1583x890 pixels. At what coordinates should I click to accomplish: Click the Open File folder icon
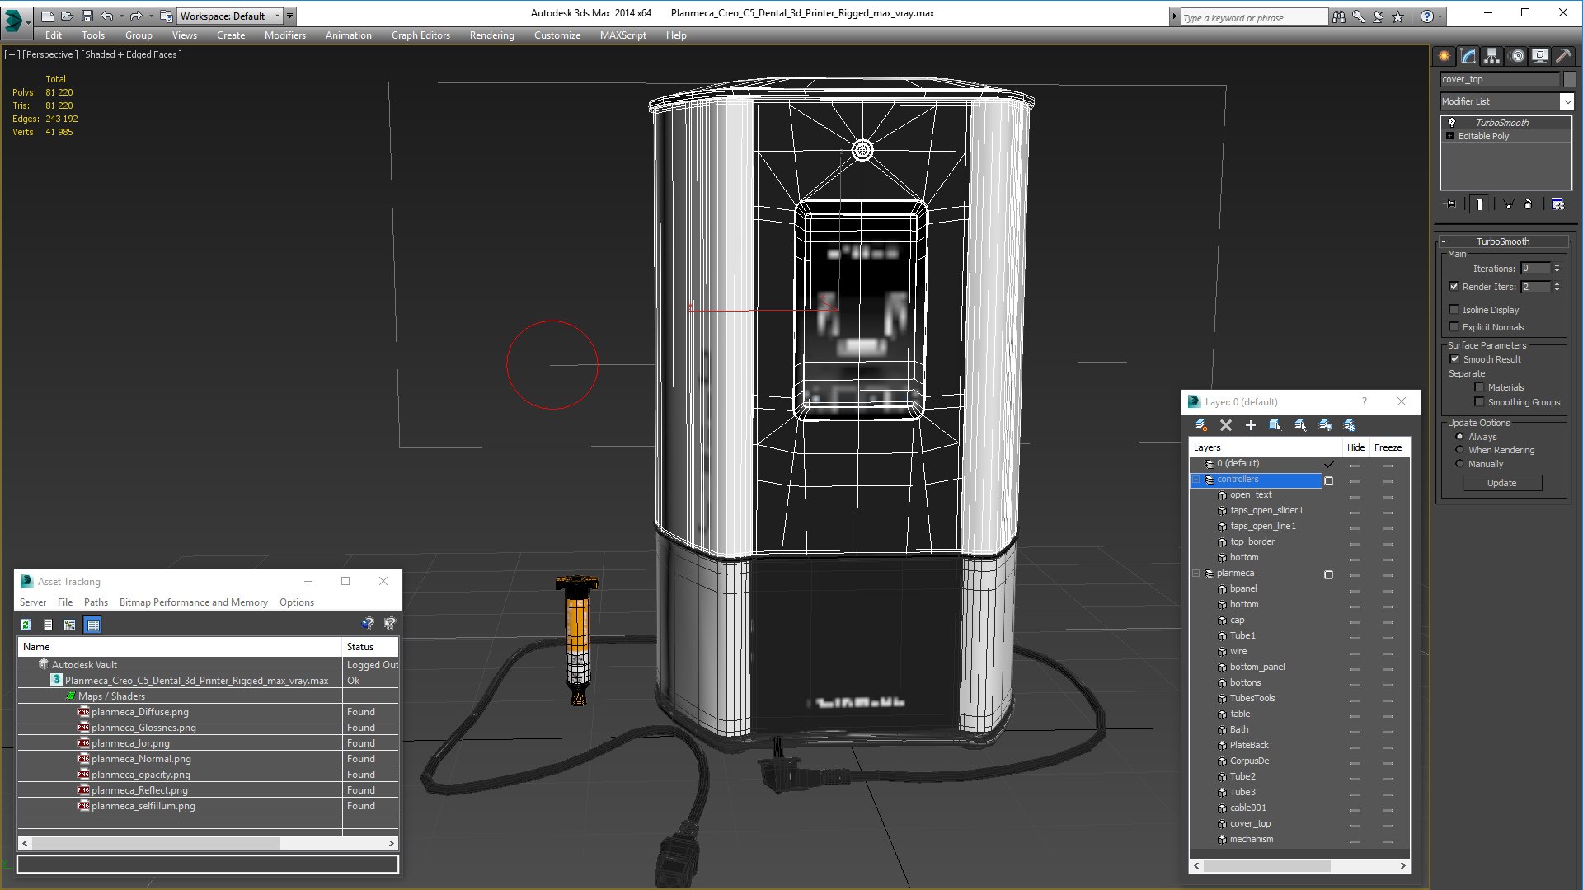tap(68, 16)
